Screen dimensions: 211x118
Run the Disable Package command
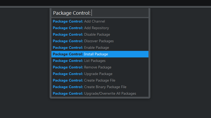(x=100, y=35)
